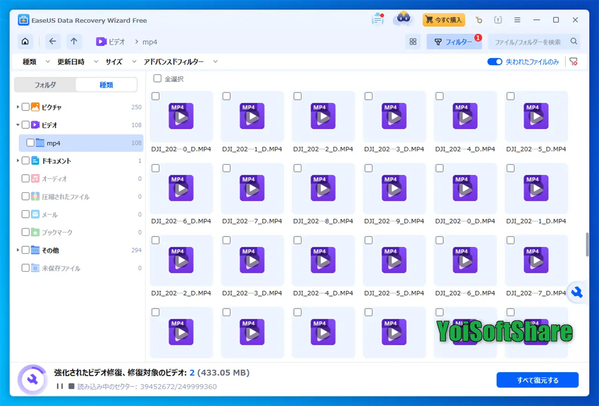Viewport: 599px width, 406px height.
Task: Toggle 失われたファイルのみ switch
Action: coord(495,62)
